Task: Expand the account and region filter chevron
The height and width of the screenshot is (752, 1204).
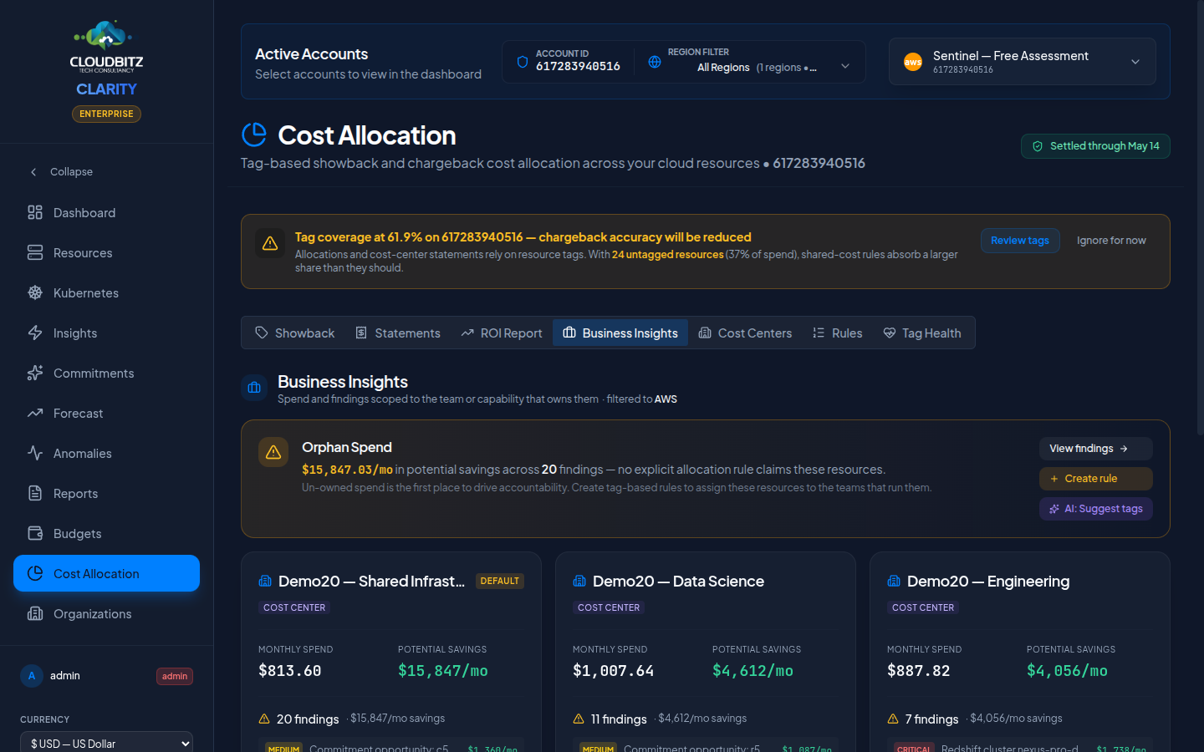Action: point(845,66)
